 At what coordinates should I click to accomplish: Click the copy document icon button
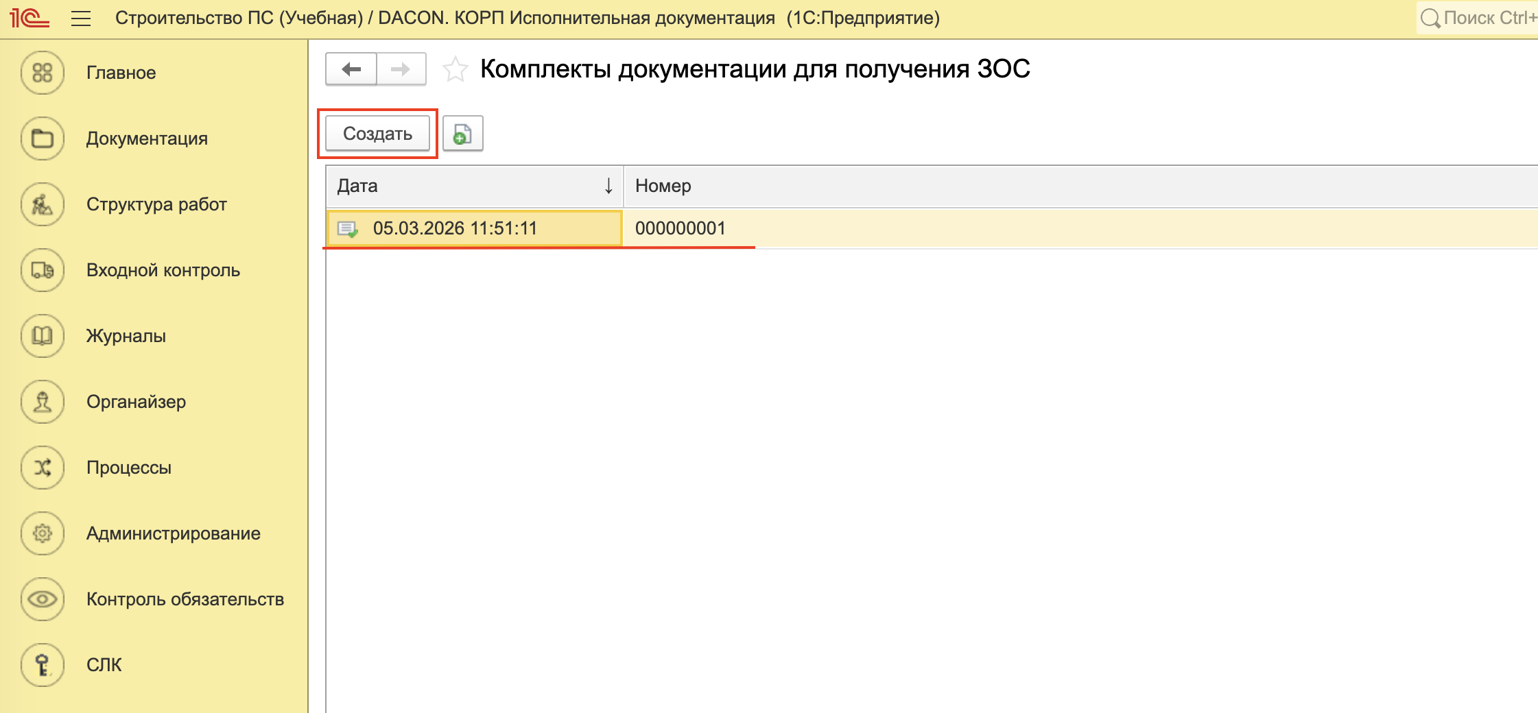click(462, 134)
